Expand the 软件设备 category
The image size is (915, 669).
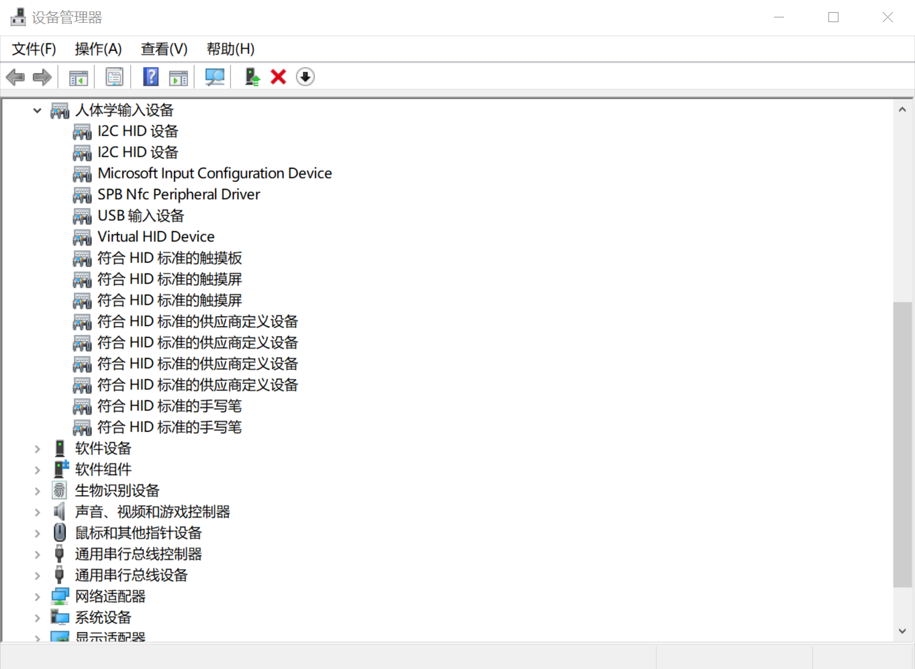(38, 449)
